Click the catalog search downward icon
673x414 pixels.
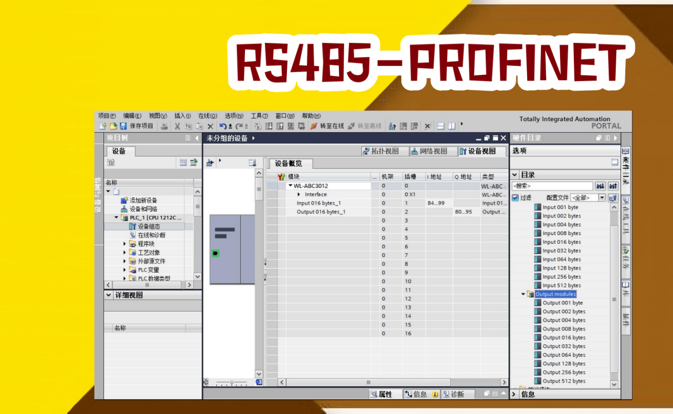tap(600, 186)
